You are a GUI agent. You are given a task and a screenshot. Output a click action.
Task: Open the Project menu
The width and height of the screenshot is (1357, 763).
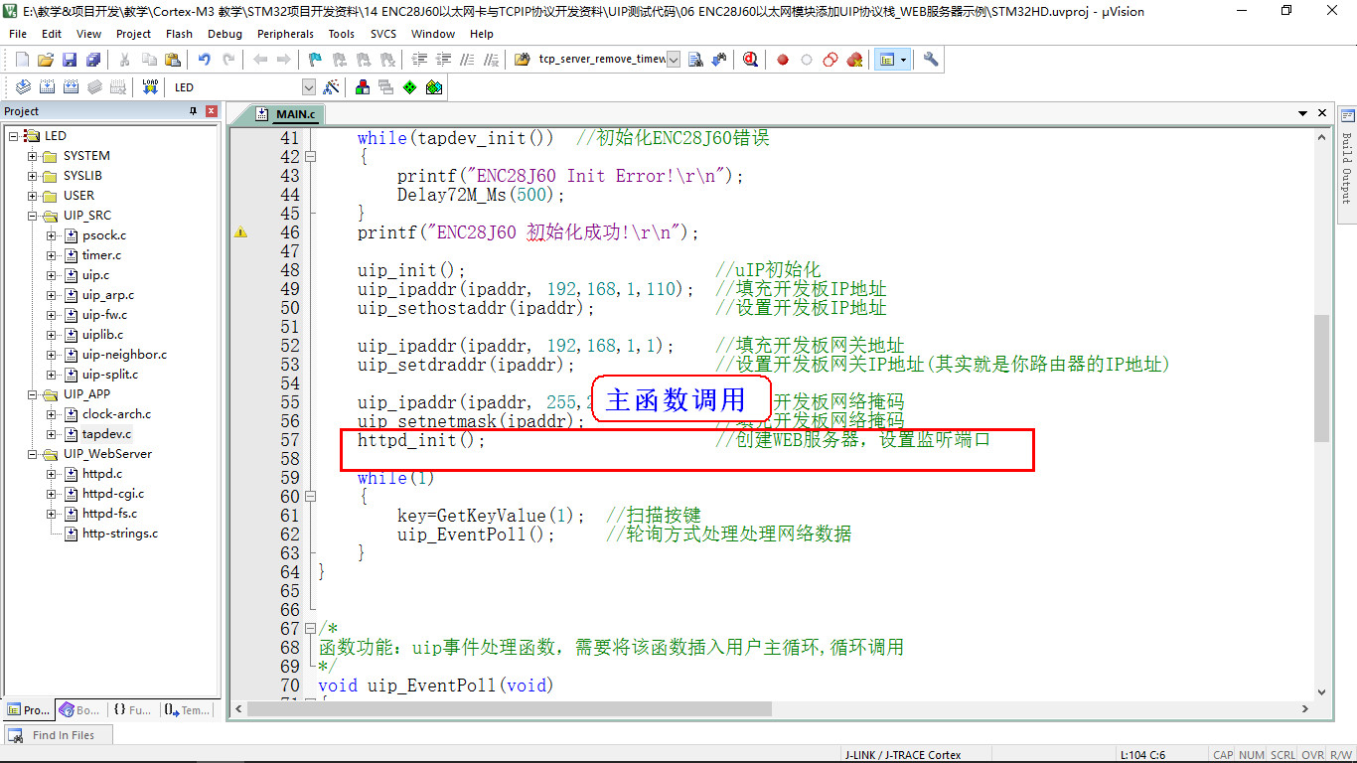133,34
